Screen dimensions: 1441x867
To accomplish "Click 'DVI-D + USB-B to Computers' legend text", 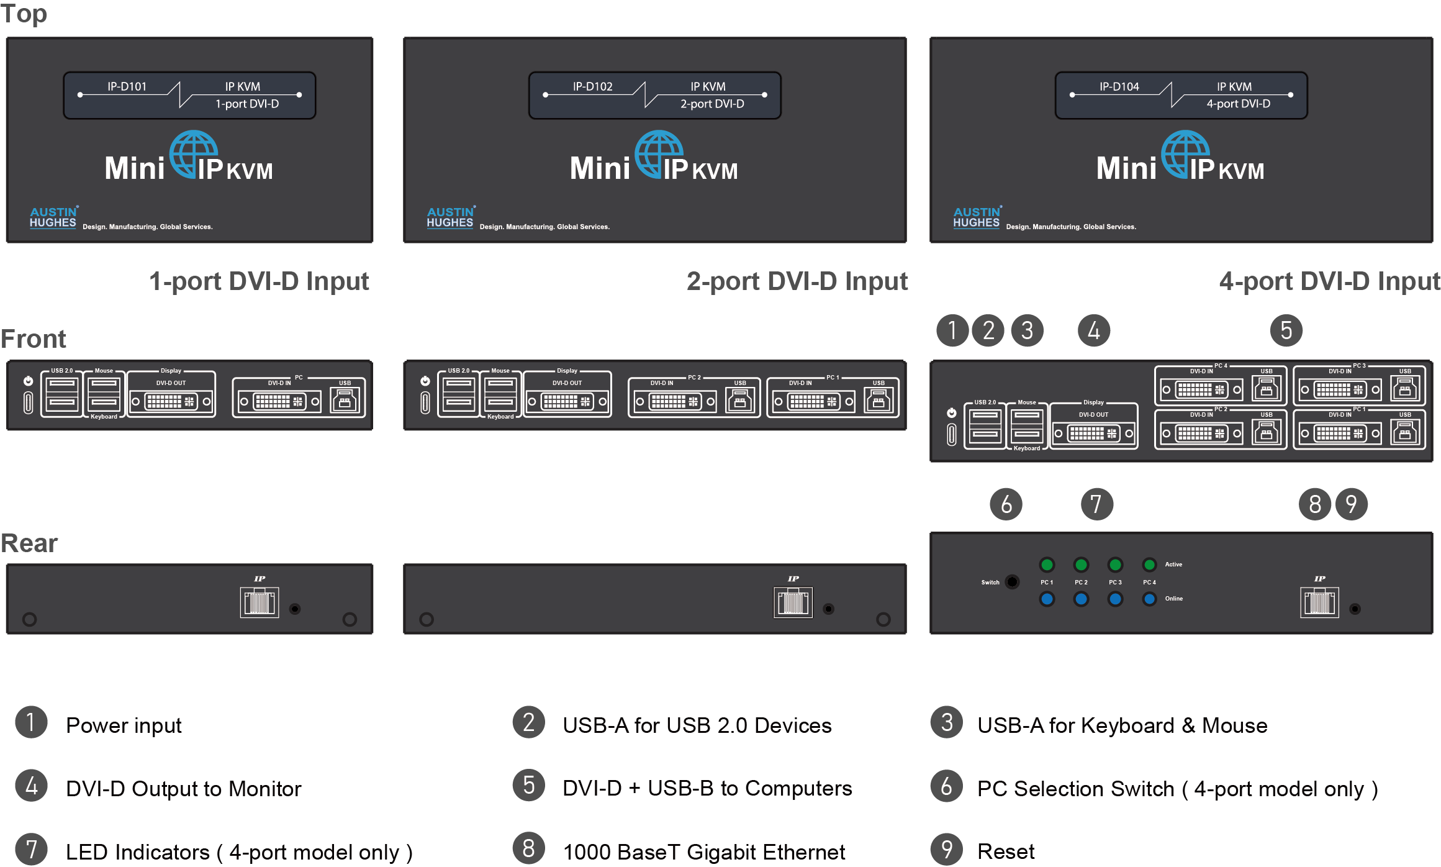I will [707, 788].
